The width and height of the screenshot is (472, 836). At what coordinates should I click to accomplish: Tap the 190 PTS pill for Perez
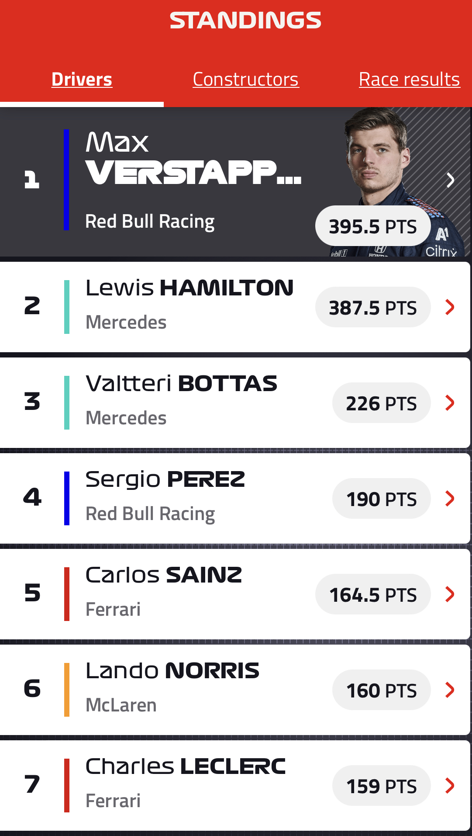(381, 499)
